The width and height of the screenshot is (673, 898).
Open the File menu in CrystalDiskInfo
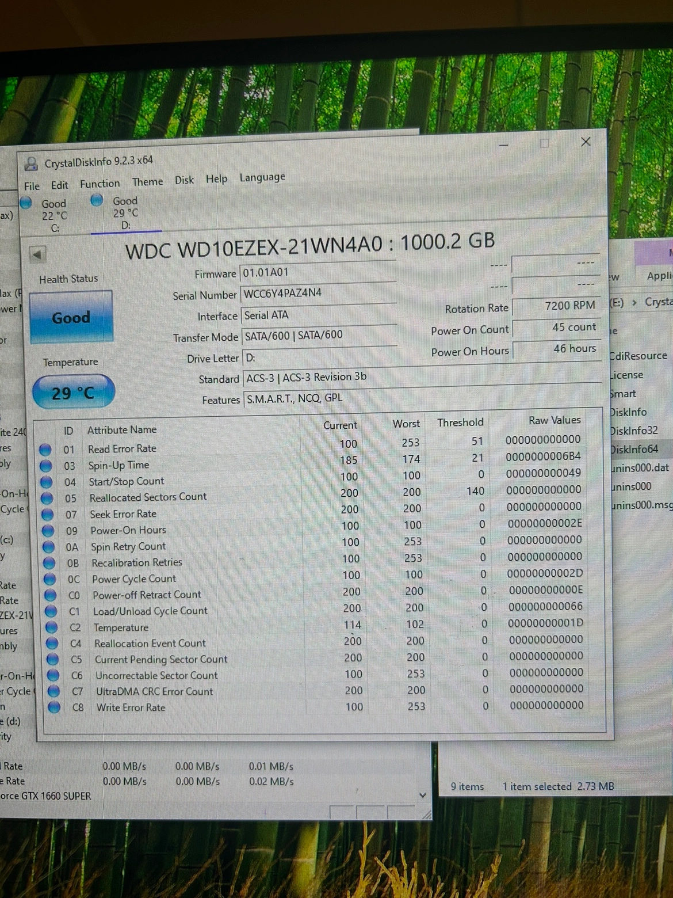(32, 186)
